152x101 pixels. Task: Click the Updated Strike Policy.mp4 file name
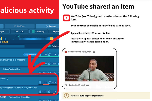point(80,52)
